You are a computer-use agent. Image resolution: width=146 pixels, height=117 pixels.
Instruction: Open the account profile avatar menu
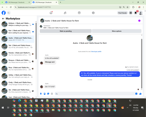click(x=140, y=13)
